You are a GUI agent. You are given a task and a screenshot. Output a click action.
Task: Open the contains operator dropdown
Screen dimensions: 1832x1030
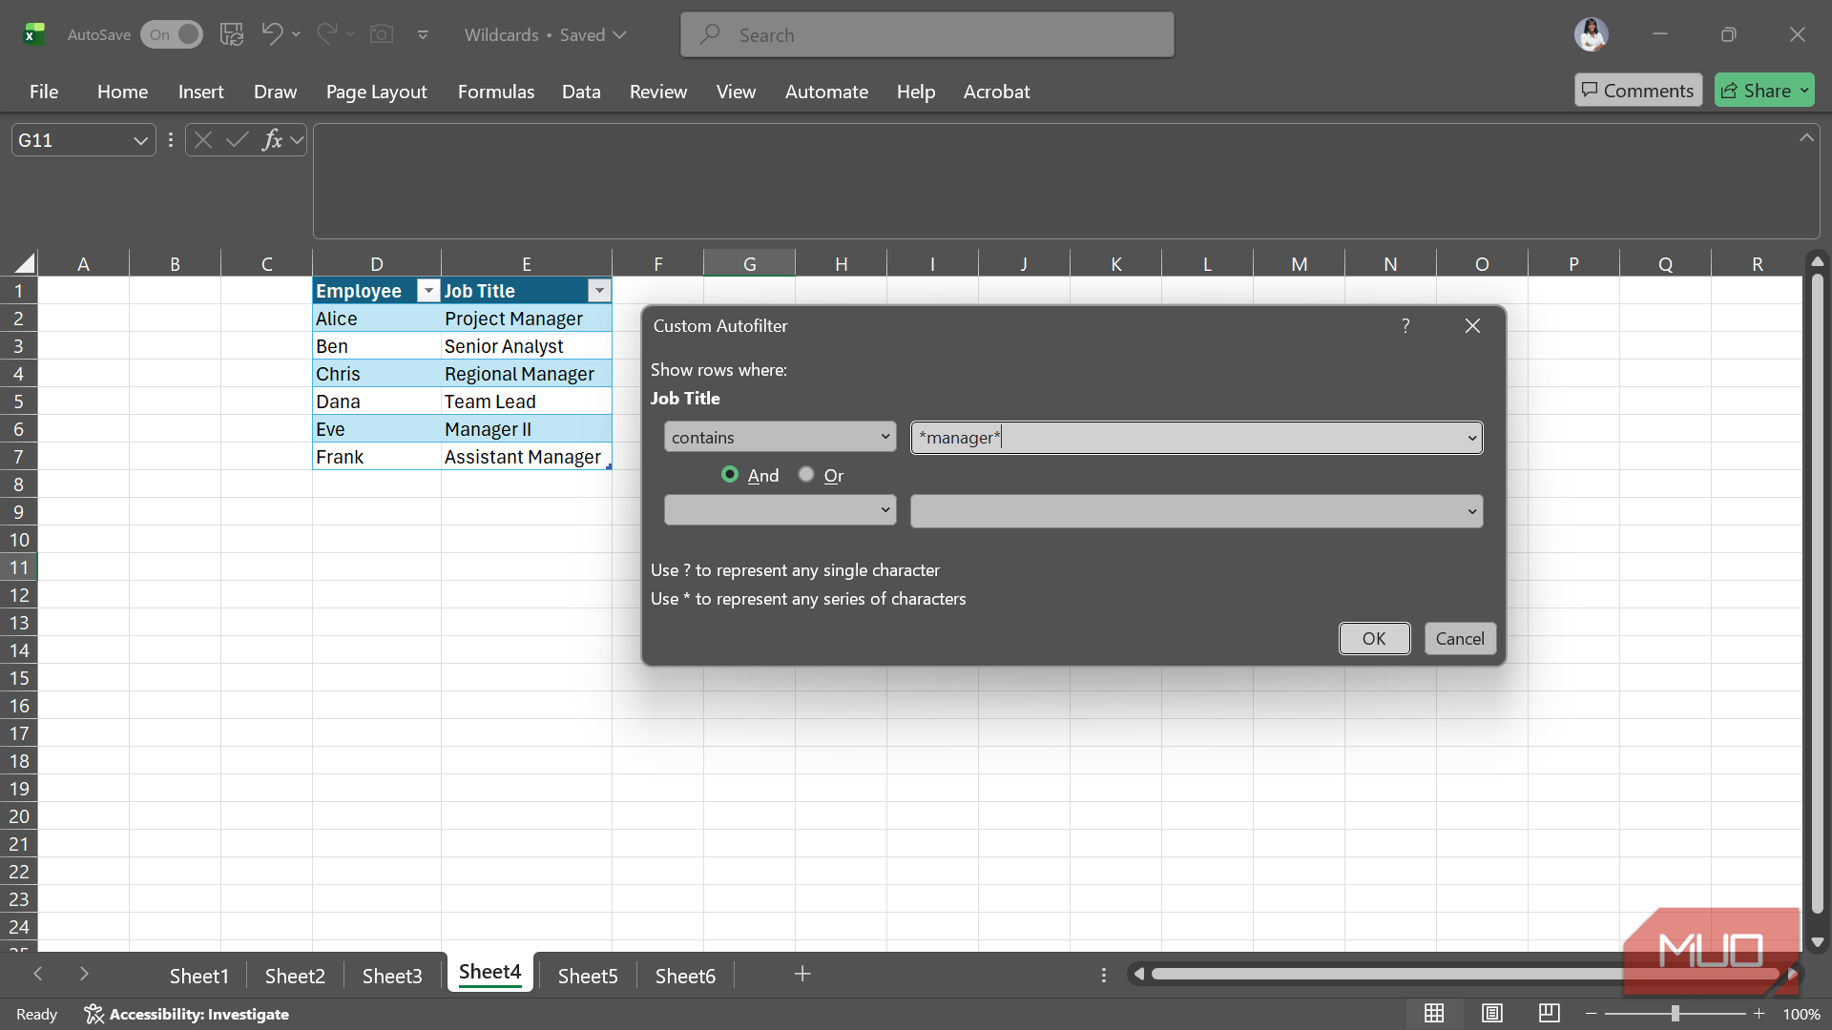[x=781, y=438]
